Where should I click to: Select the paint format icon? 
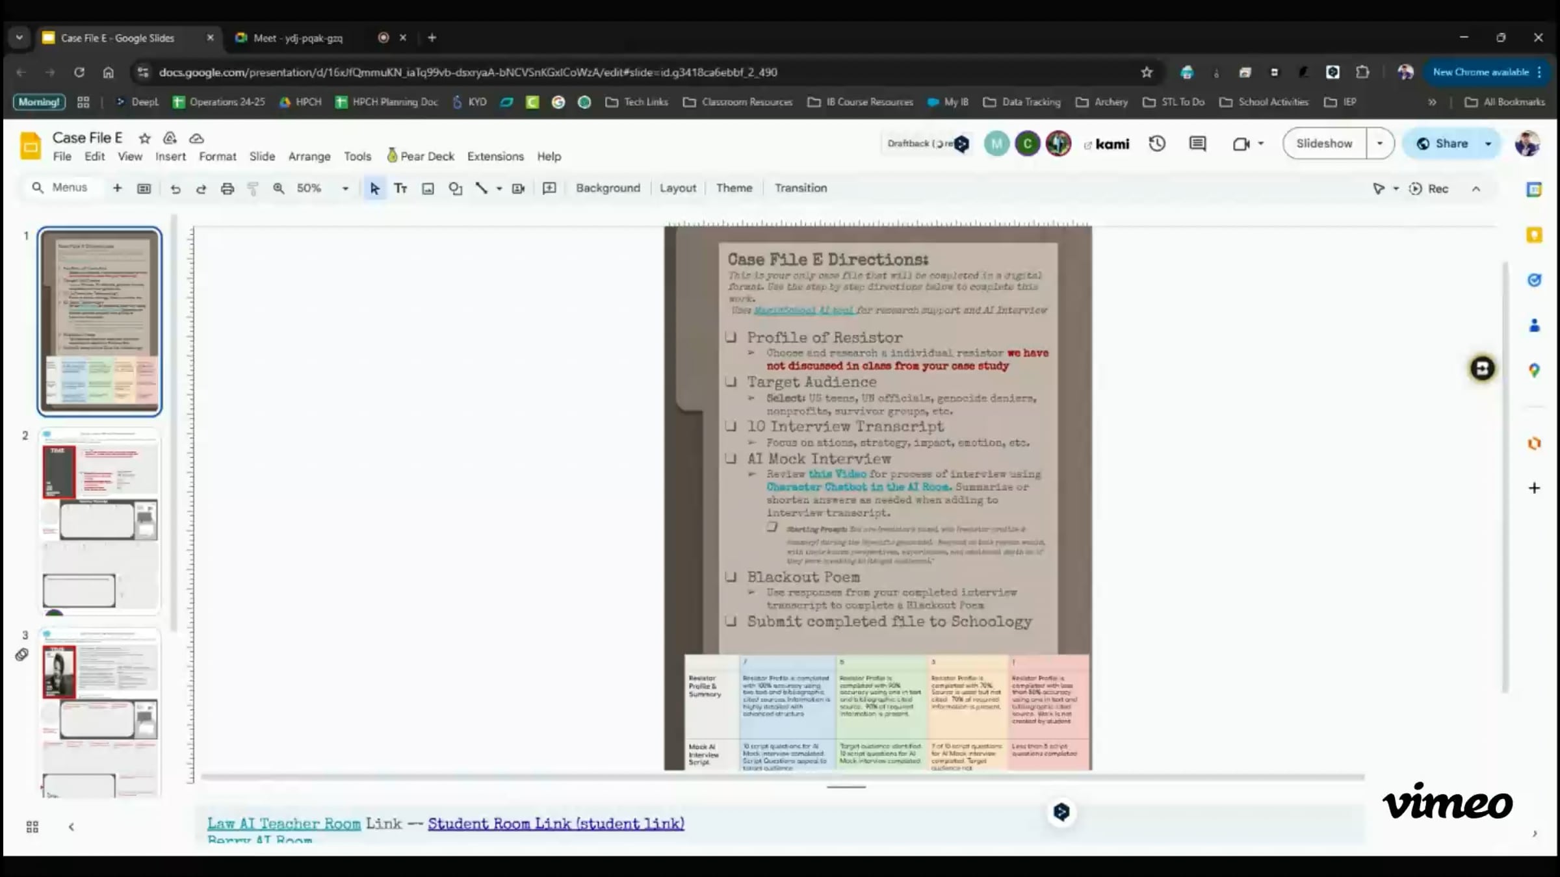(253, 188)
